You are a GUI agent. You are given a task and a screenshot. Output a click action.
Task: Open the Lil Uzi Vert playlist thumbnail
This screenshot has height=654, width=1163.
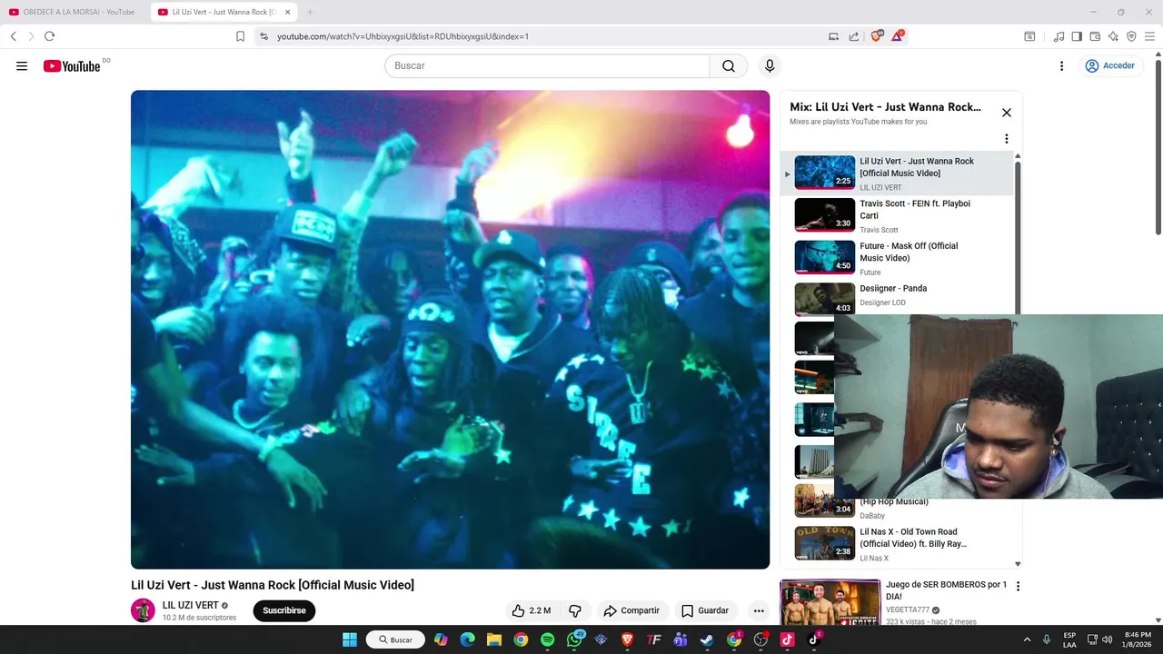pyautogui.click(x=824, y=173)
